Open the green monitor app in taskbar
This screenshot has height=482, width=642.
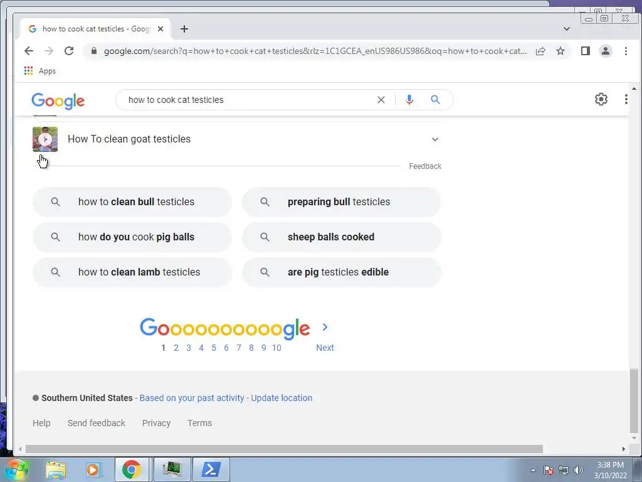(x=172, y=469)
